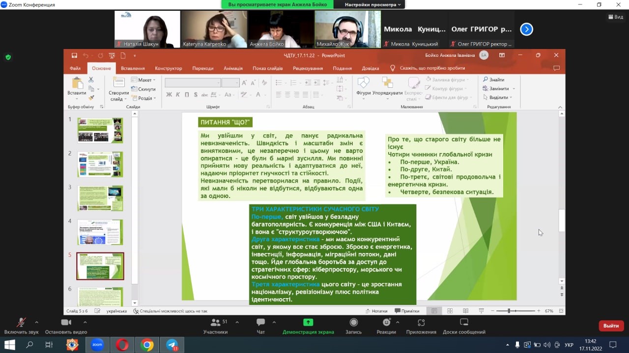Screen dimensions: 629x353
Task: Toggle the Zoom camera video off
Action: point(66,323)
